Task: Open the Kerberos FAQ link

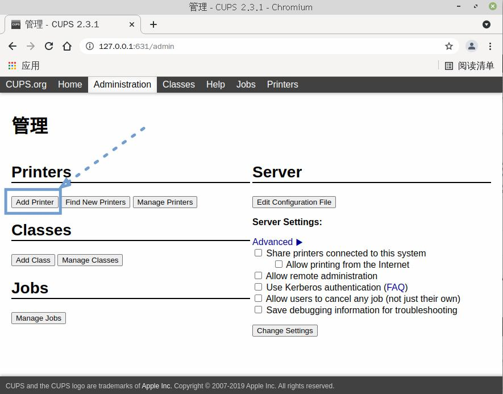Action: click(x=396, y=288)
